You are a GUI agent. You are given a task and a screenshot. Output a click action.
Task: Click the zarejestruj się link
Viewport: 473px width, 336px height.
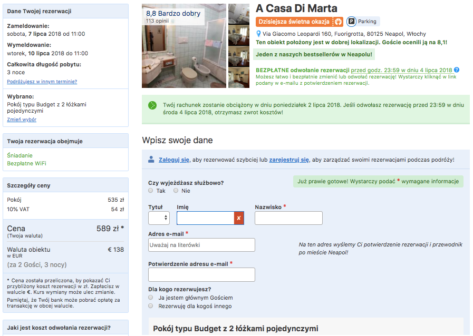tap(289, 160)
